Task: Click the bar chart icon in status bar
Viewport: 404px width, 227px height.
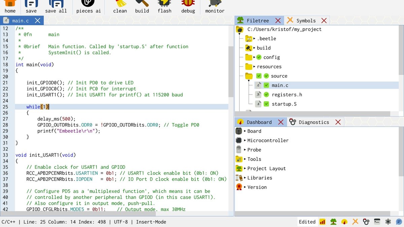Action: pos(323,222)
